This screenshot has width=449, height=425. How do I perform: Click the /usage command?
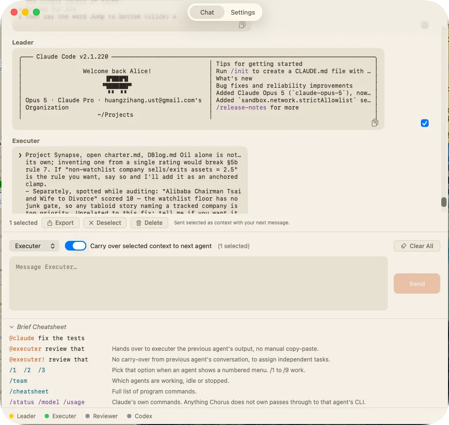(x=74, y=402)
